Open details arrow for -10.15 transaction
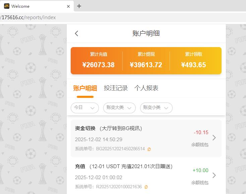Screen dimensions: 246x194 (x=214, y=138)
